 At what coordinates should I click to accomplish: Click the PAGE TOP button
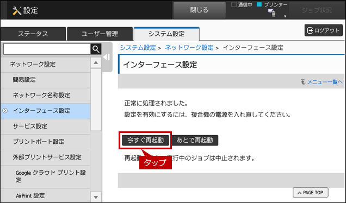coord(311,193)
